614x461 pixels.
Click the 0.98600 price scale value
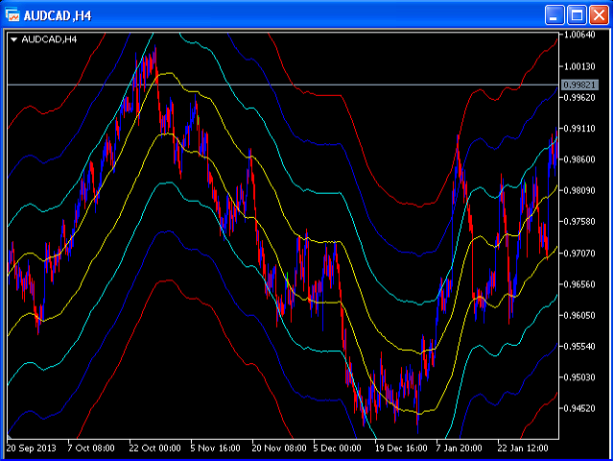pyautogui.click(x=579, y=159)
